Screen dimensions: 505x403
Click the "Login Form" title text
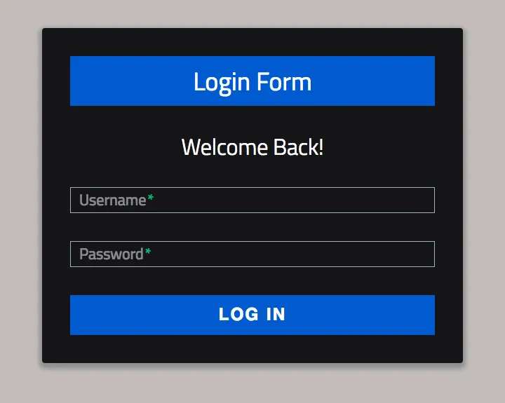pos(252,82)
